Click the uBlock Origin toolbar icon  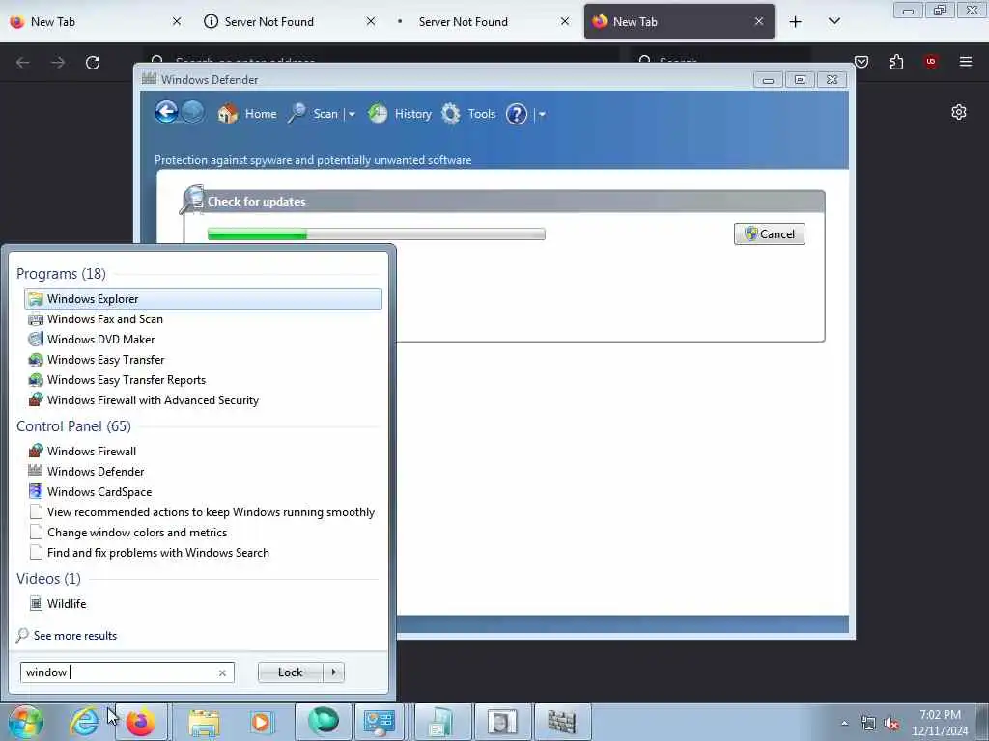click(931, 62)
